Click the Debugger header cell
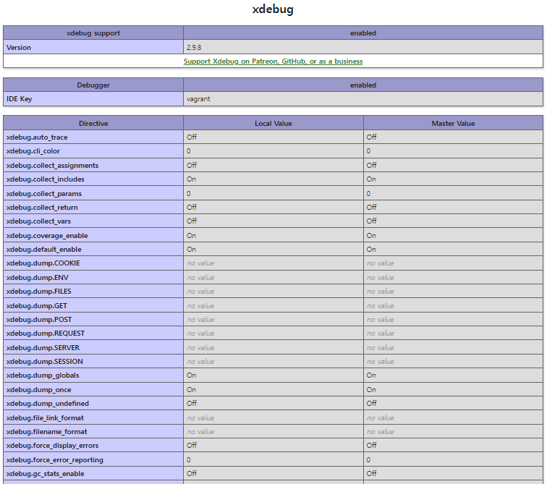The height and width of the screenshot is (484, 547). [93, 85]
